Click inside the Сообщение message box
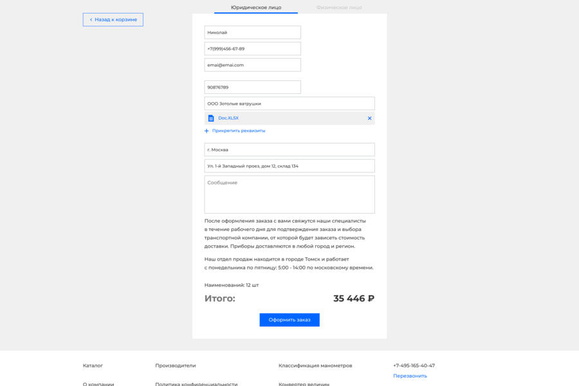 [289, 193]
